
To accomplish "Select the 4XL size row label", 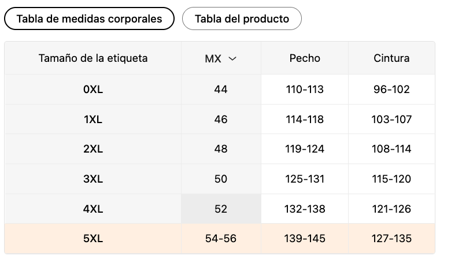I will click(93, 209).
